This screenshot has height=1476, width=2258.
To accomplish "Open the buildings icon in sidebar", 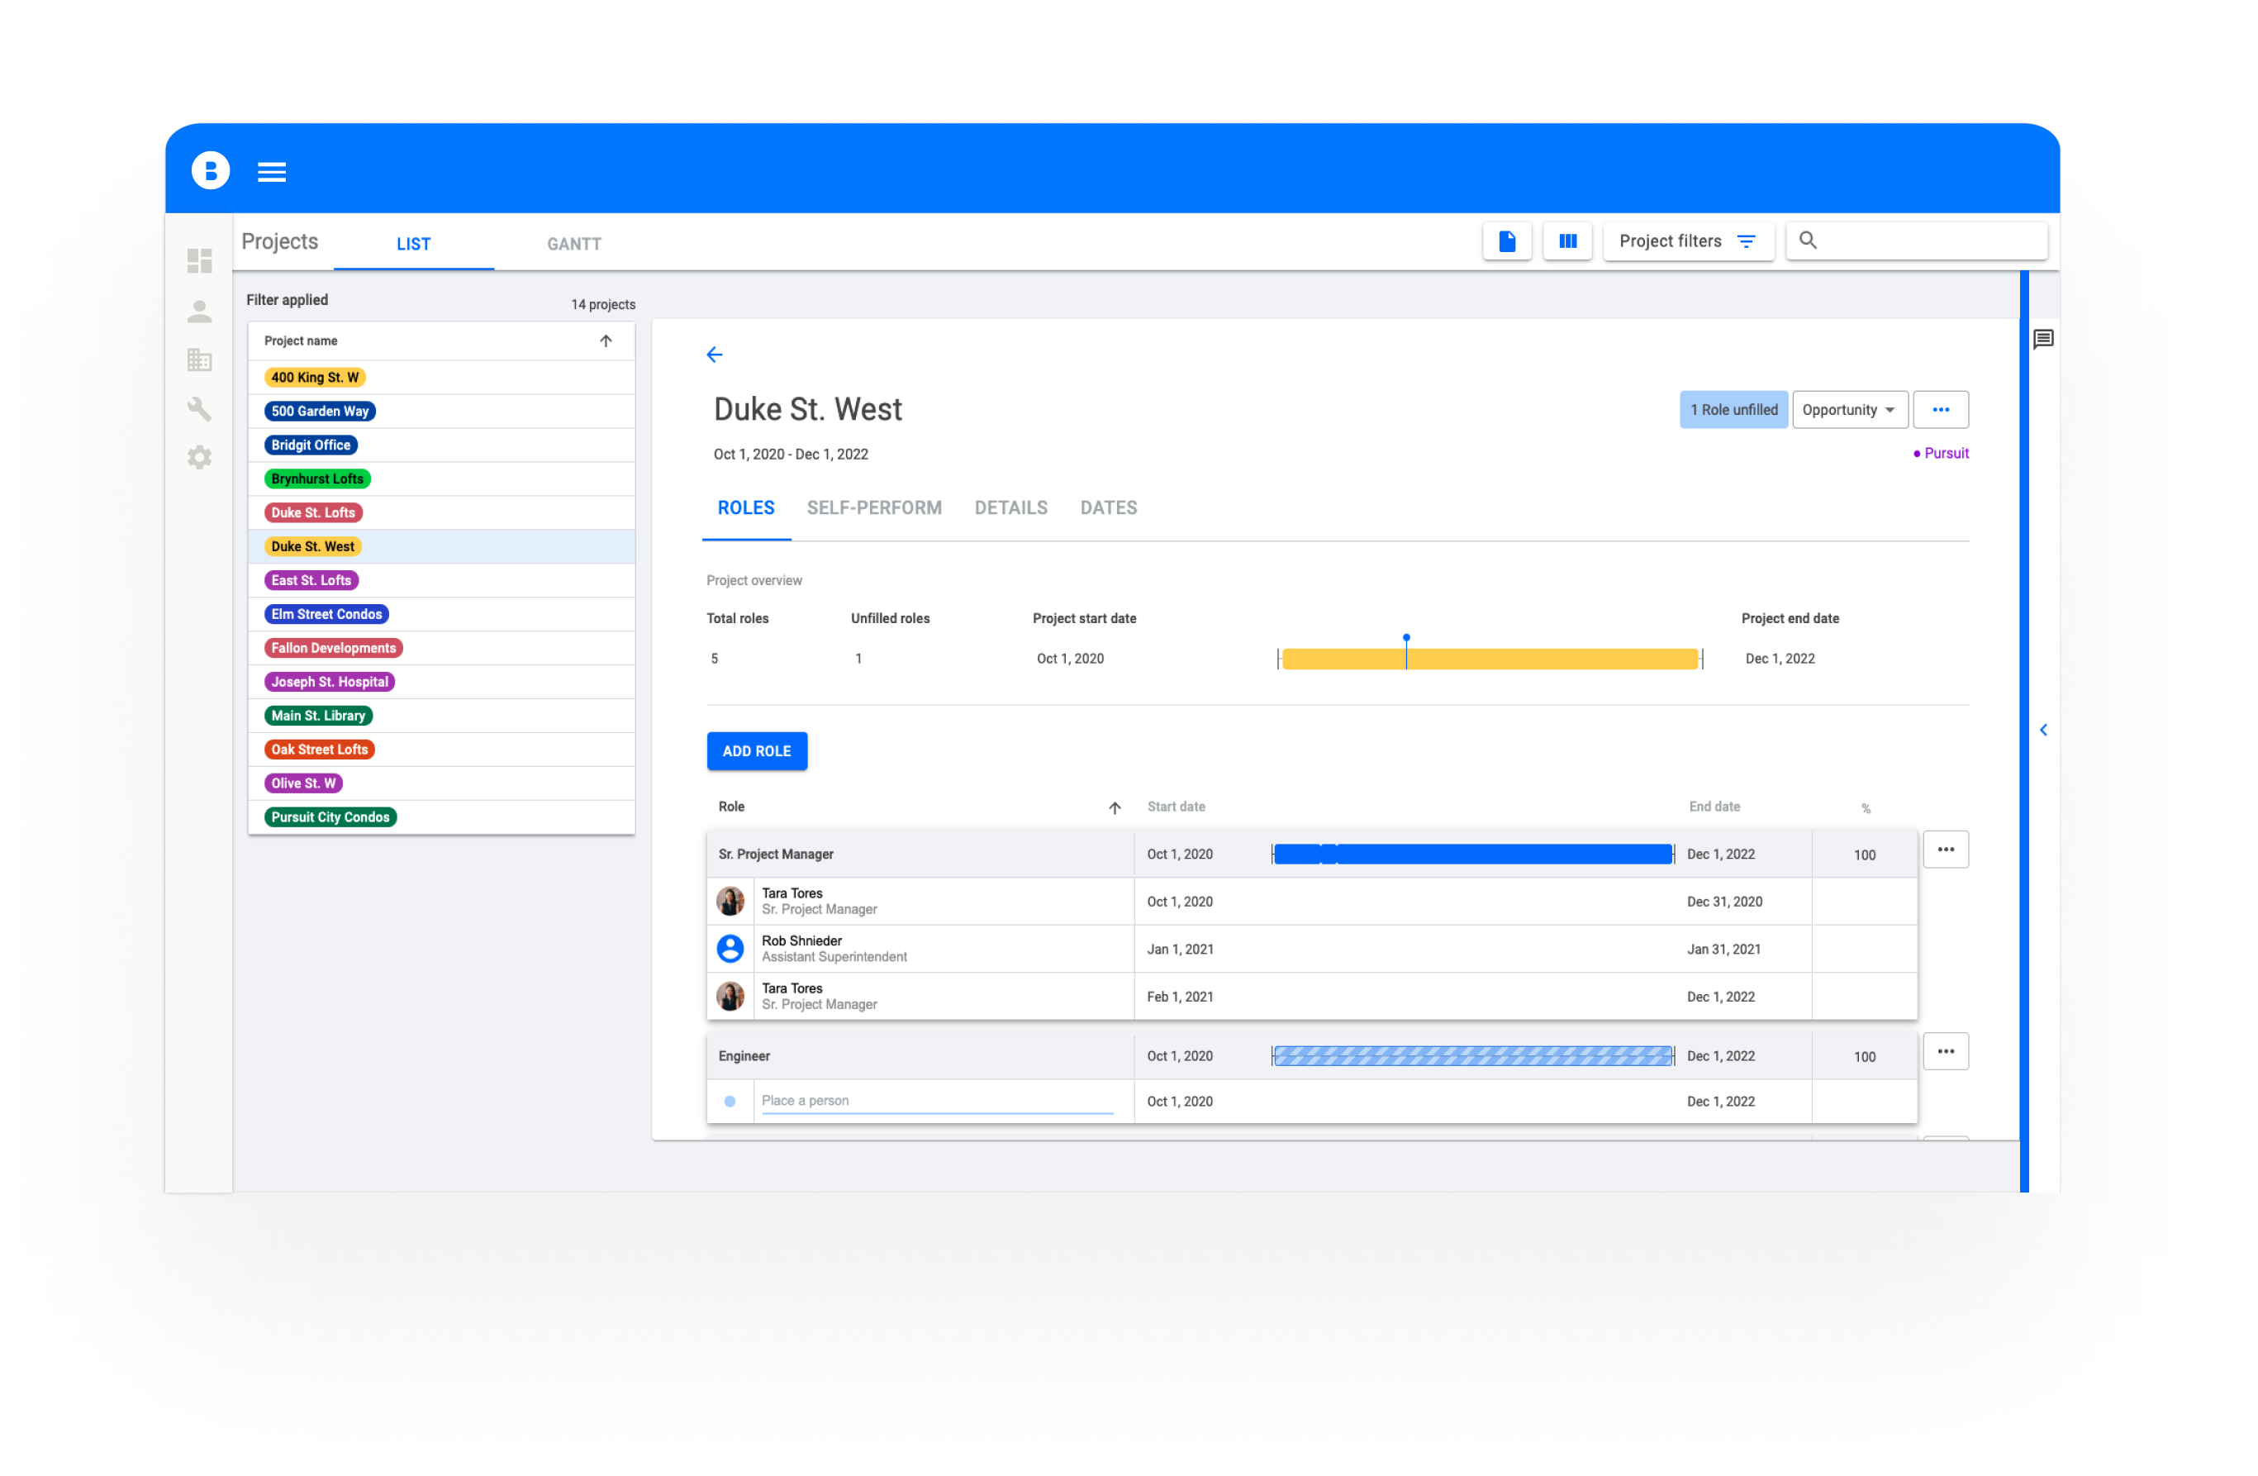I will pyautogui.click(x=199, y=359).
